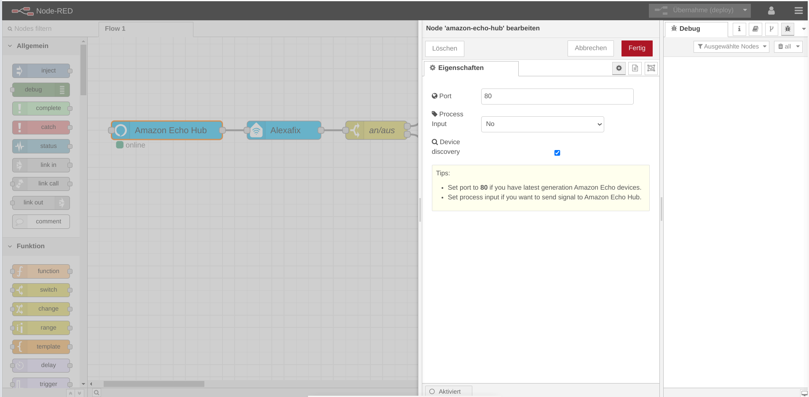Image resolution: width=809 pixels, height=397 pixels.
Task: Open the Eigenschaften tab
Action: click(471, 68)
